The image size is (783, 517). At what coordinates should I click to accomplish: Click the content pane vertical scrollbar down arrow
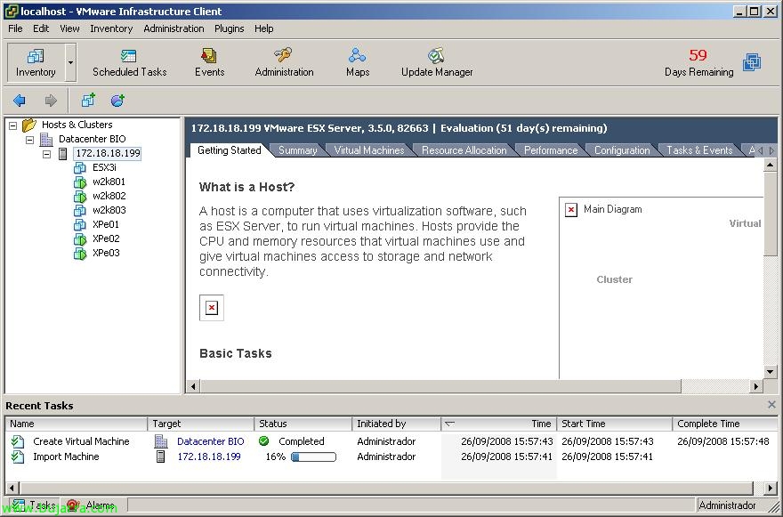(x=770, y=372)
